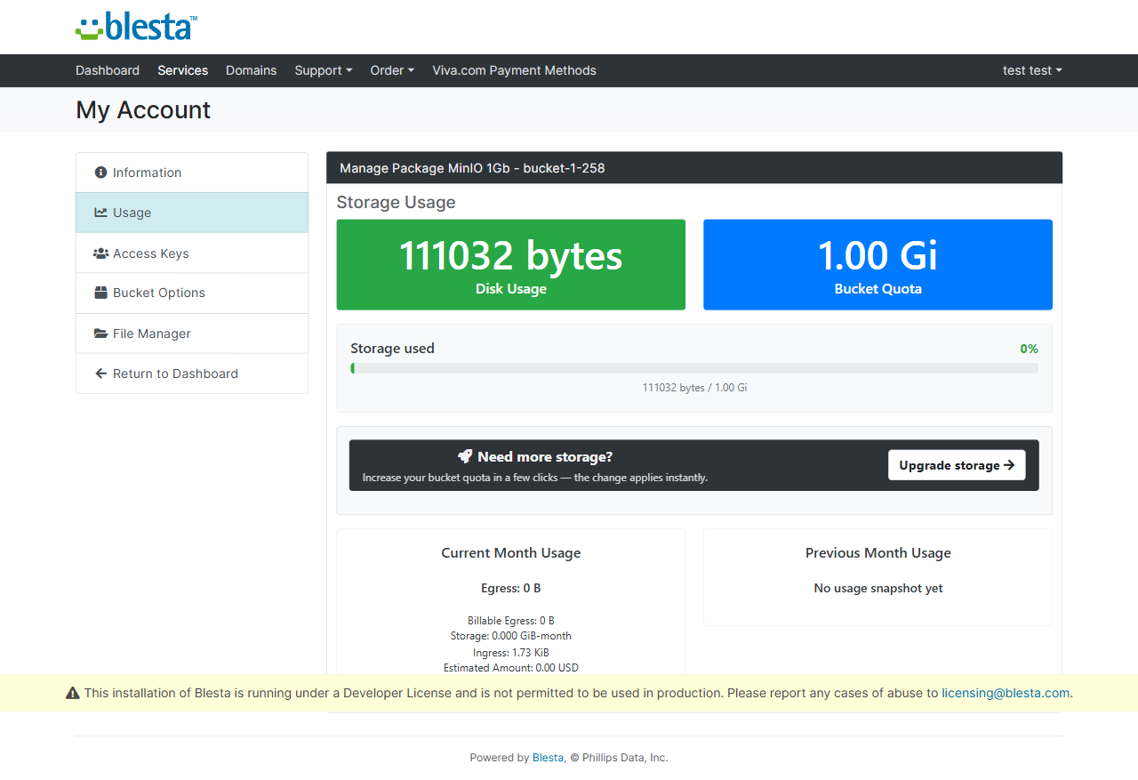Select Services in the top navigation
This screenshot has width=1138, height=780.
click(183, 70)
